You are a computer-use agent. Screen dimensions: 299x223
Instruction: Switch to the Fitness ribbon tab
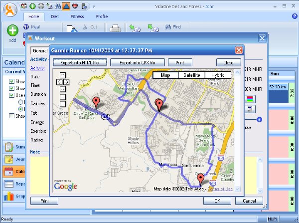(x=77, y=16)
